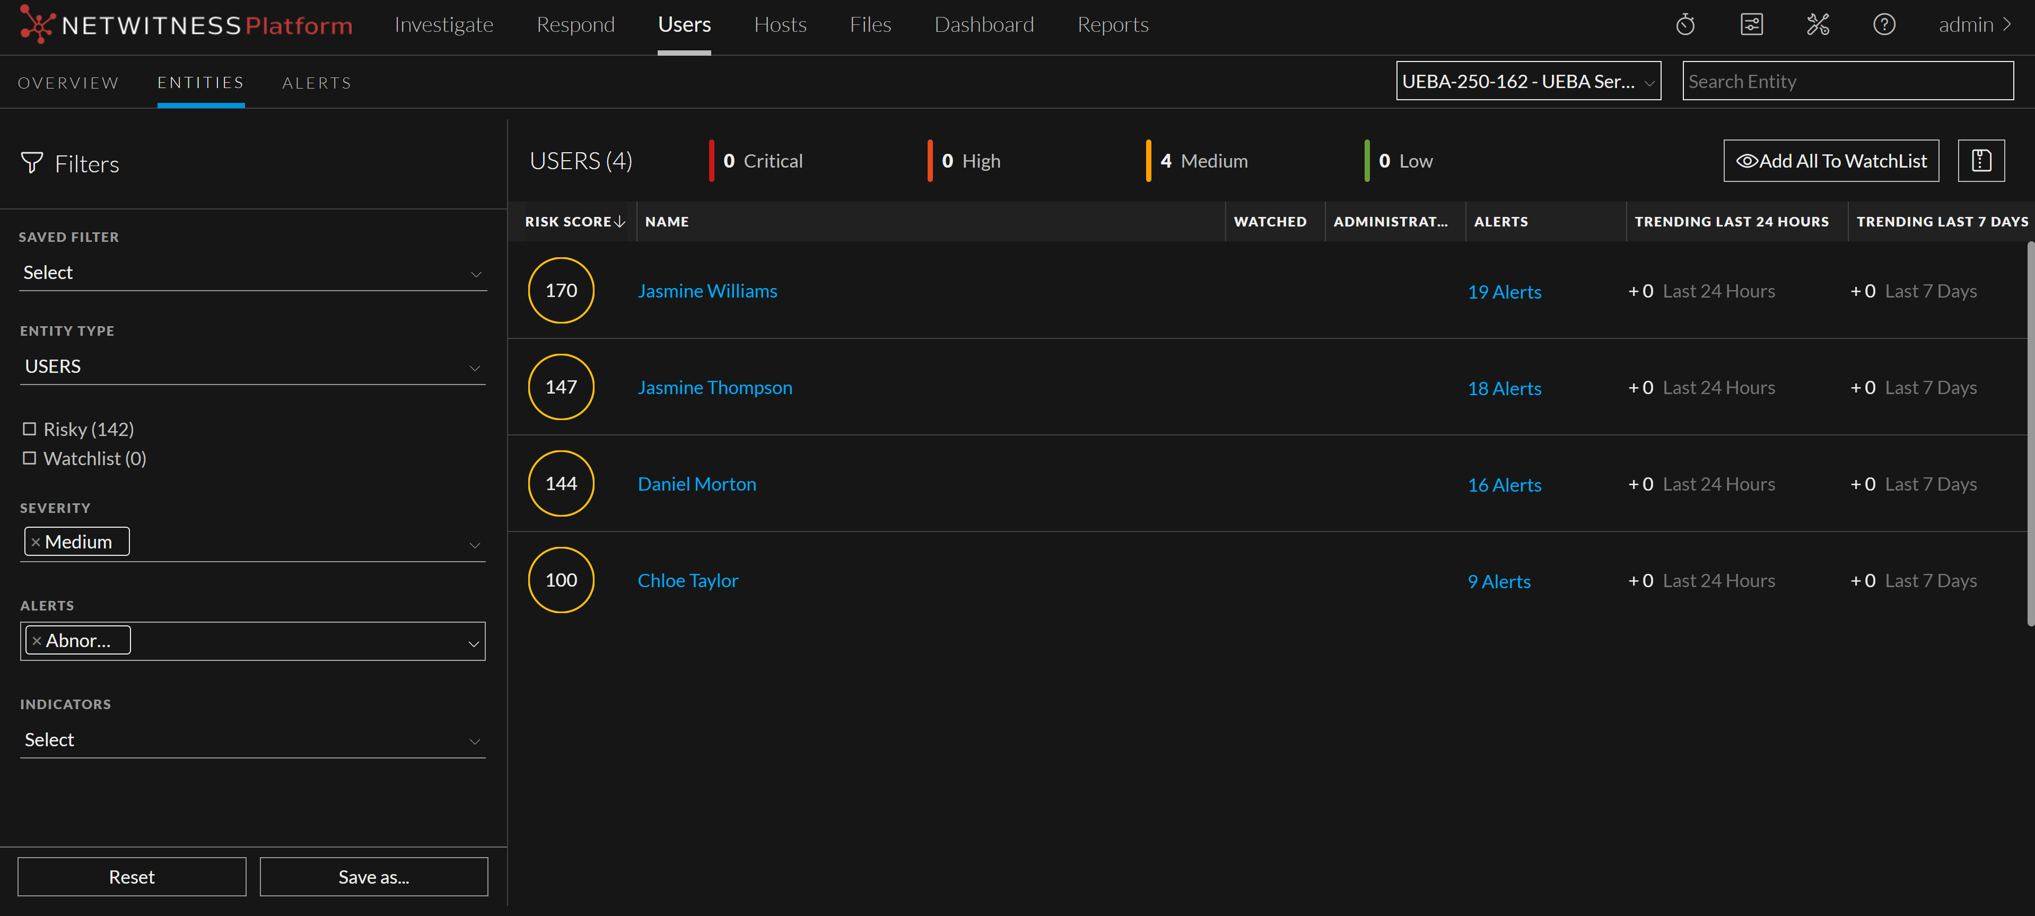Click the Search Entity input field

point(1847,81)
